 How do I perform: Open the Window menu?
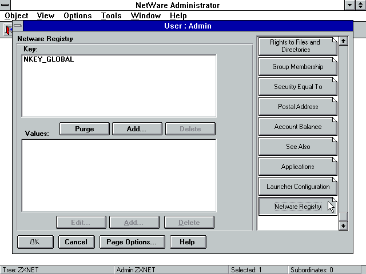click(146, 15)
